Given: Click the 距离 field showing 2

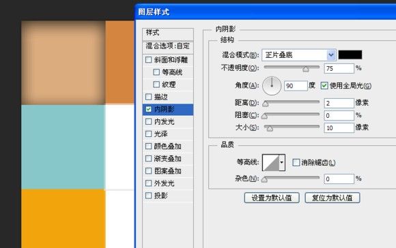Looking at the screenshot, I should click(339, 103).
